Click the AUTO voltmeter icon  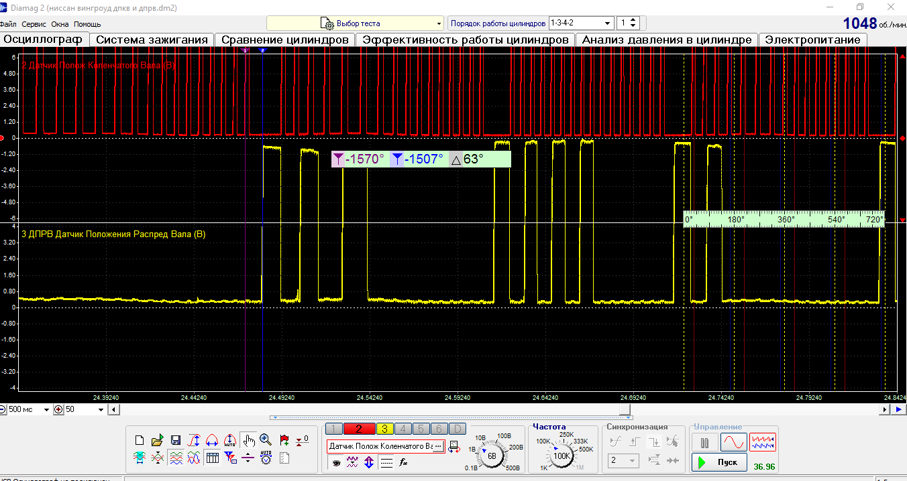click(x=266, y=458)
